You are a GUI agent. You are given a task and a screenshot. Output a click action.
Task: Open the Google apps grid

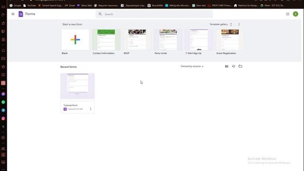(x=288, y=14)
